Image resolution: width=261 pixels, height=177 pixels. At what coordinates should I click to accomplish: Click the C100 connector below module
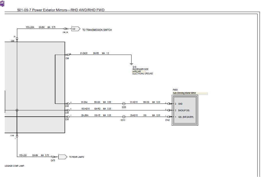[x=17, y=136]
